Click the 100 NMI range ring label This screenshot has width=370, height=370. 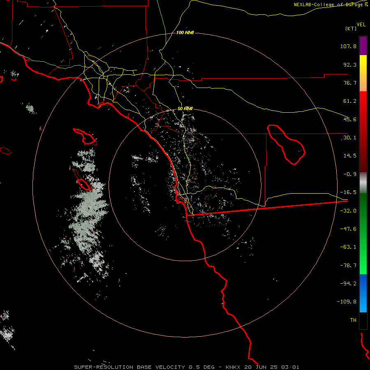[x=185, y=32]
